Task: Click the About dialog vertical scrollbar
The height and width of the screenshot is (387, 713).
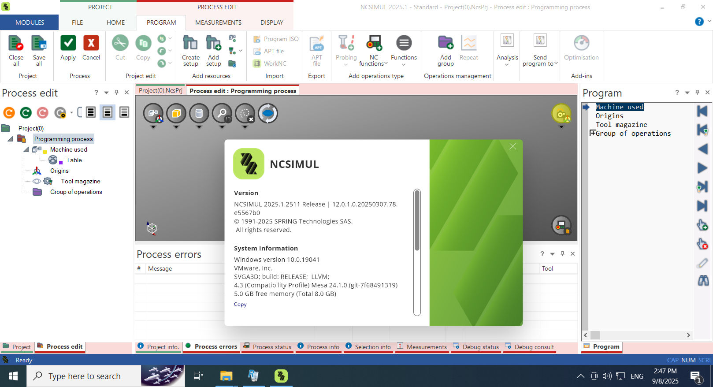Action: (x=417, y=252)
